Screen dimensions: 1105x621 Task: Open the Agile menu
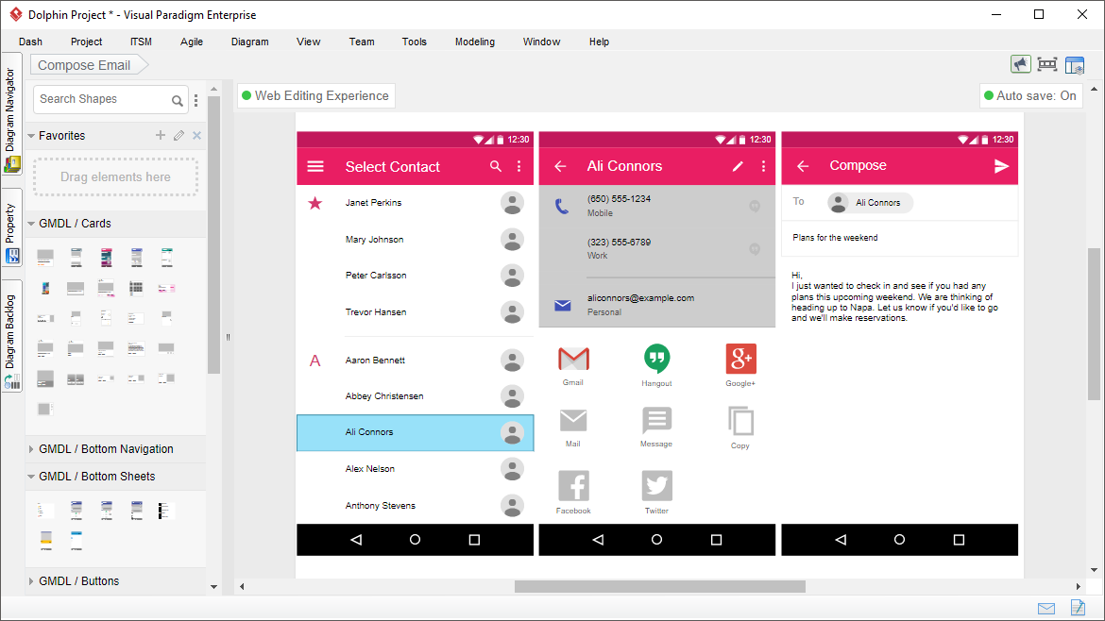coord(192,42)
